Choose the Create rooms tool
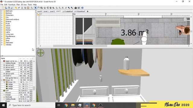Viewport: 193px width, 108px height. pos(45,8)
